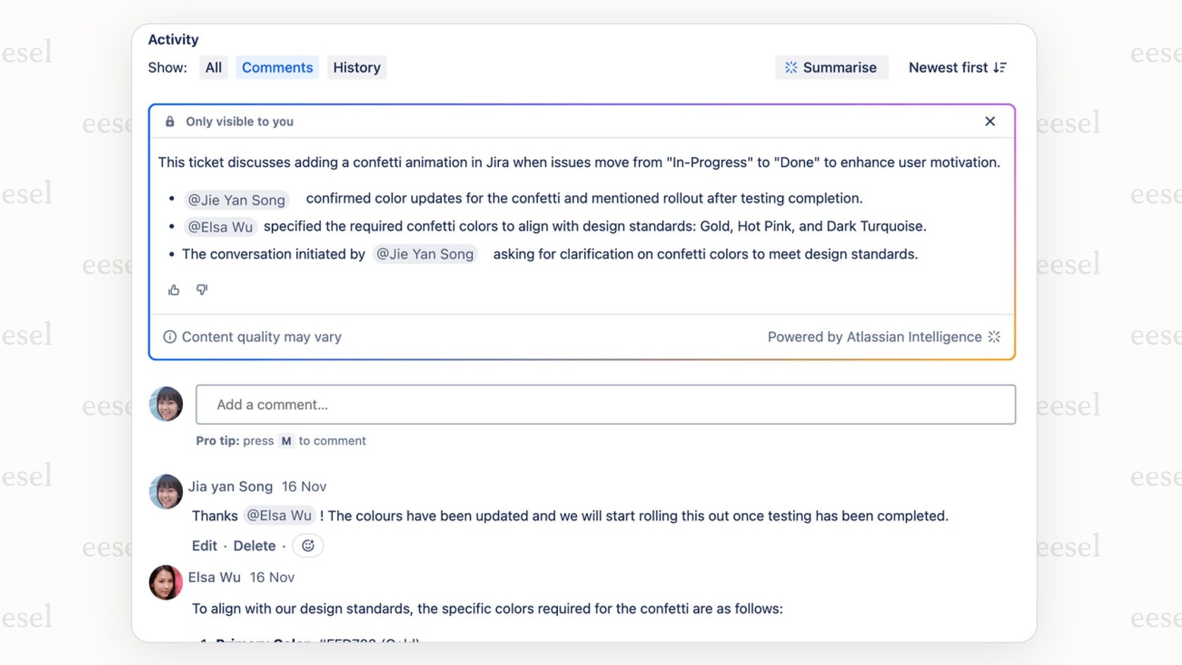Open the emoji reaction picker under Jia's comment
This screenshot has height=665, width=1182.
307,545
